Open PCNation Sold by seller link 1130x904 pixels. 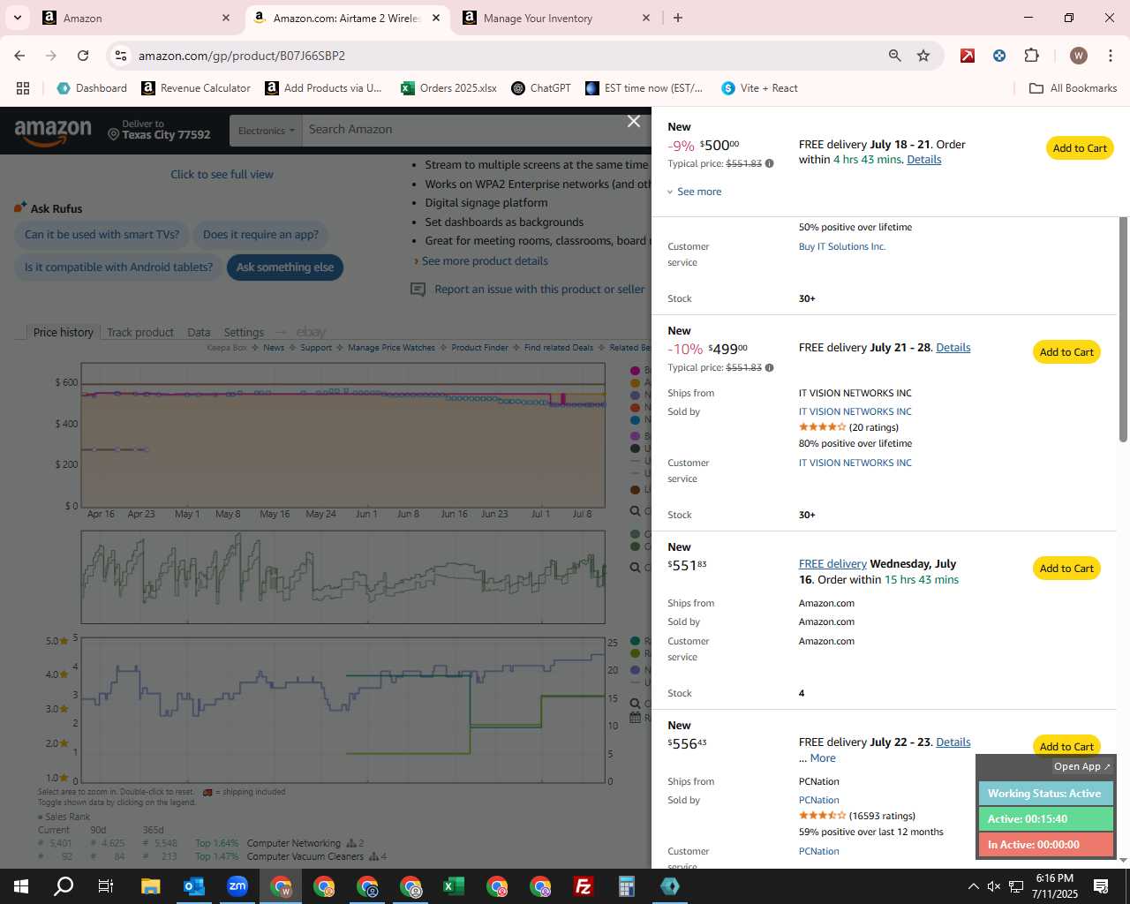[x=819, y=801]
